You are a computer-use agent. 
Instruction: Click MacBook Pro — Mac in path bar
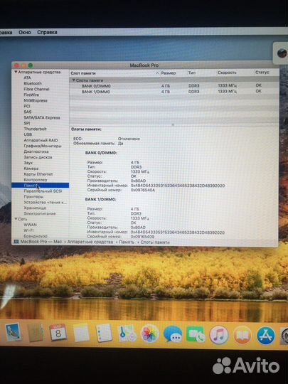point(41,242)
